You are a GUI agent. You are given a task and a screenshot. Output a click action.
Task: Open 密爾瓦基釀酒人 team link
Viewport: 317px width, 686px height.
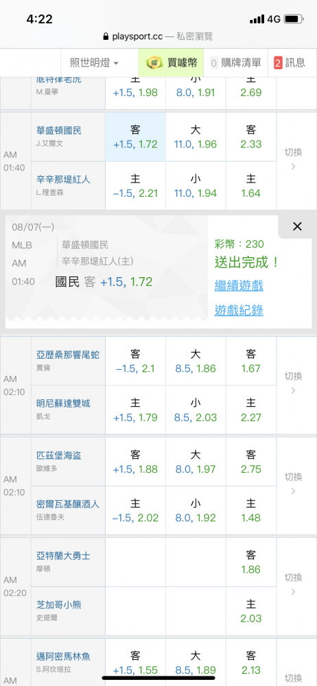click(x=68, y=504)
